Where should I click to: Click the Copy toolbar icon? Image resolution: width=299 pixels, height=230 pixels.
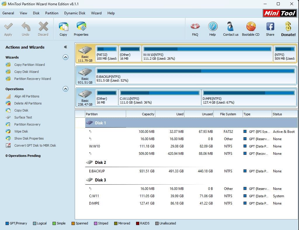coord(63,27)
